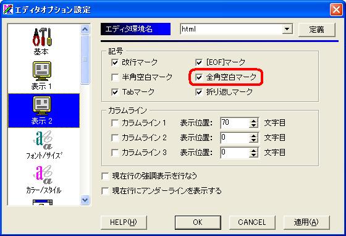Click the 定義 button
The width and height of the screenshot is (346, 236).
coord(316,30)
